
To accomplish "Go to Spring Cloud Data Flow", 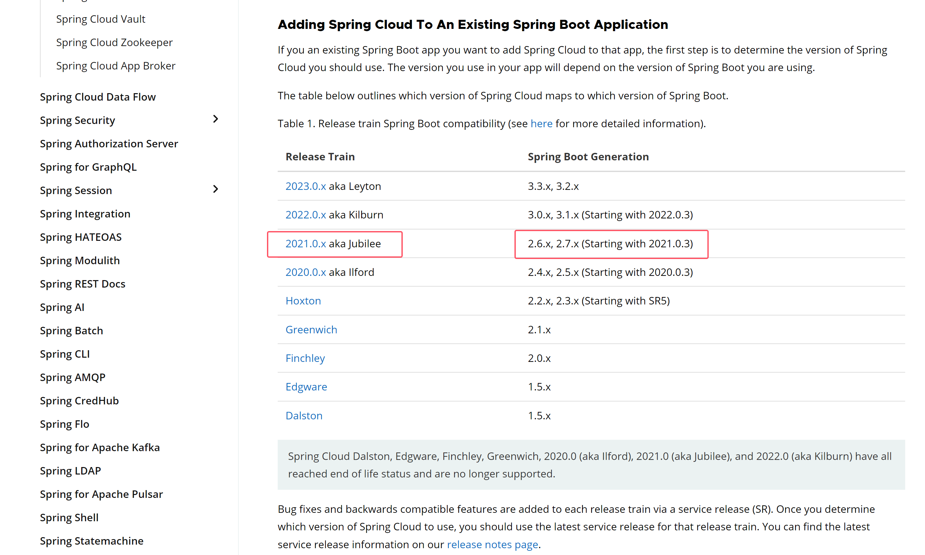I will [x=98, y=97].
